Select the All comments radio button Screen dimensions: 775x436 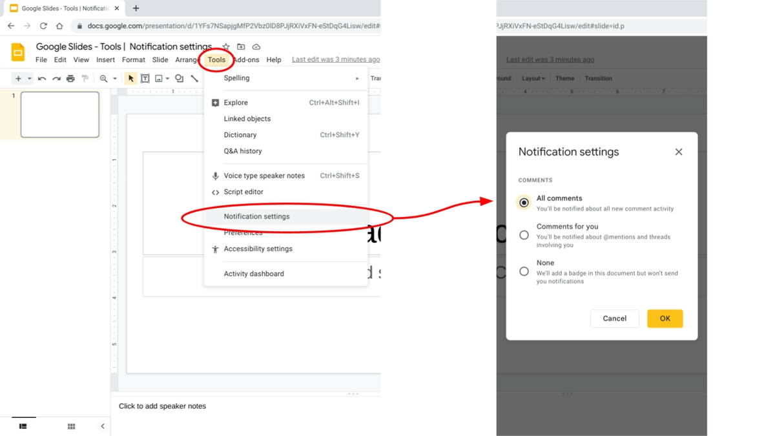524,202
